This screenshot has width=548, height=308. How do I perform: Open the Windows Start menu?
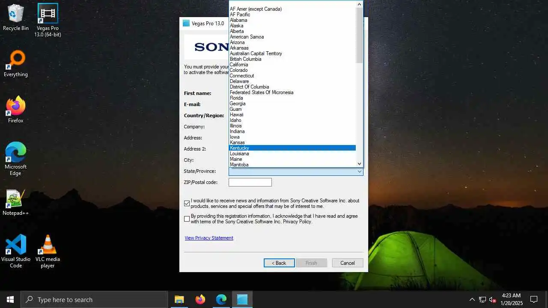click(10, 299)
